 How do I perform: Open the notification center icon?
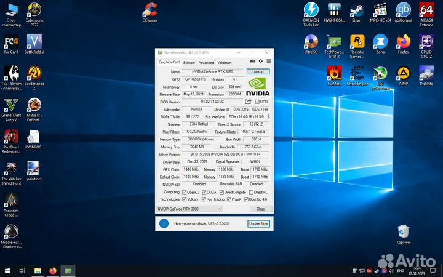(433, 271)
